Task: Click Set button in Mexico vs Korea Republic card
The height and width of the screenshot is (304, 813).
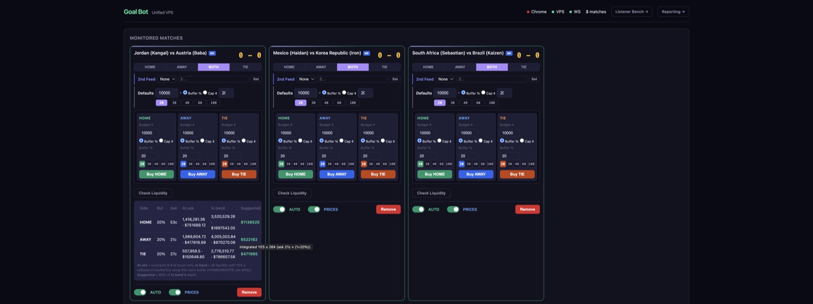Action: 395,79
